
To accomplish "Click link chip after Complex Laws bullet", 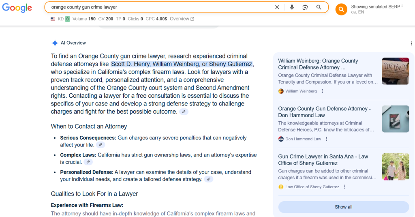I will 88,162.
